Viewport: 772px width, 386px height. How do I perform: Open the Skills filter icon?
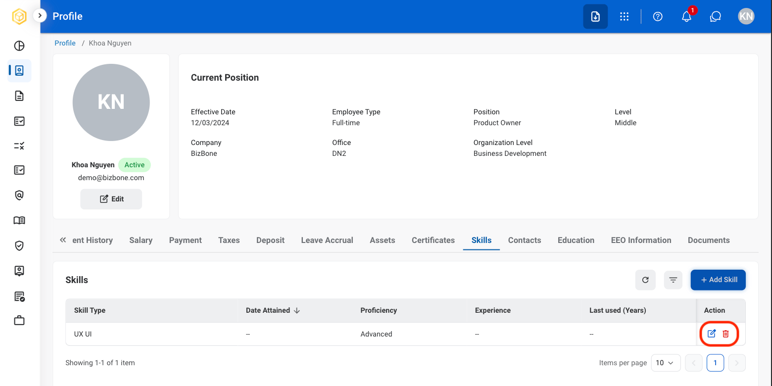(x=673, y=280)
